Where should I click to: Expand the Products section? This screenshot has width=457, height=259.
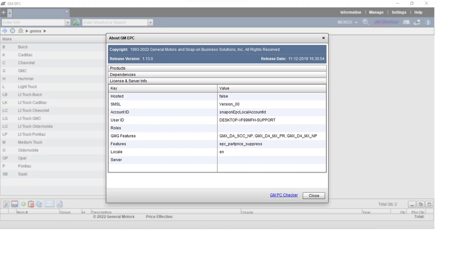click(x=217, y=68)
